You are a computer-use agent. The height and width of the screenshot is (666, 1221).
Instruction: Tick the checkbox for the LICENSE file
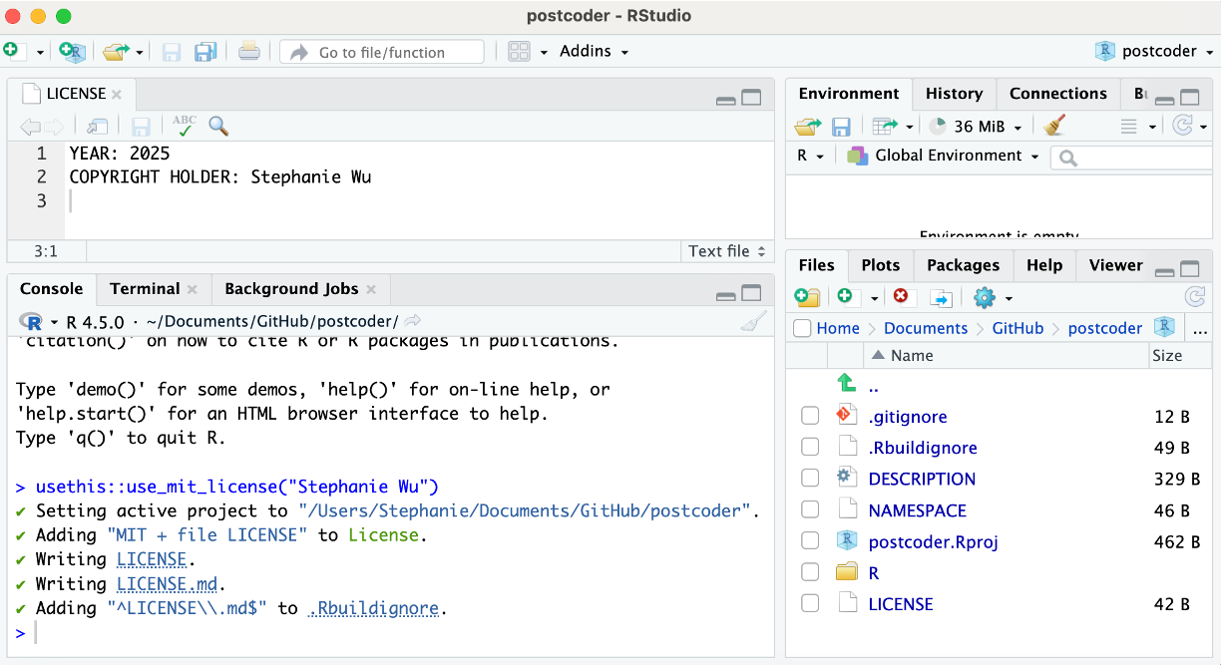coord(810,603)
